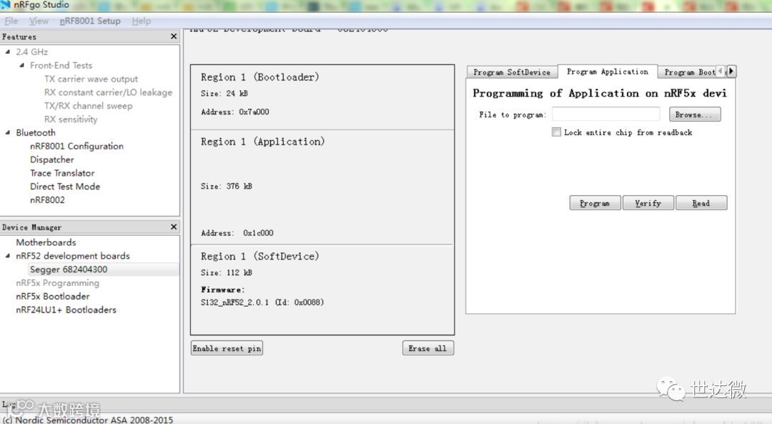772x424 pixels.
Task: Click the Size: 112 kB text
Action: (x=227, y=272)
